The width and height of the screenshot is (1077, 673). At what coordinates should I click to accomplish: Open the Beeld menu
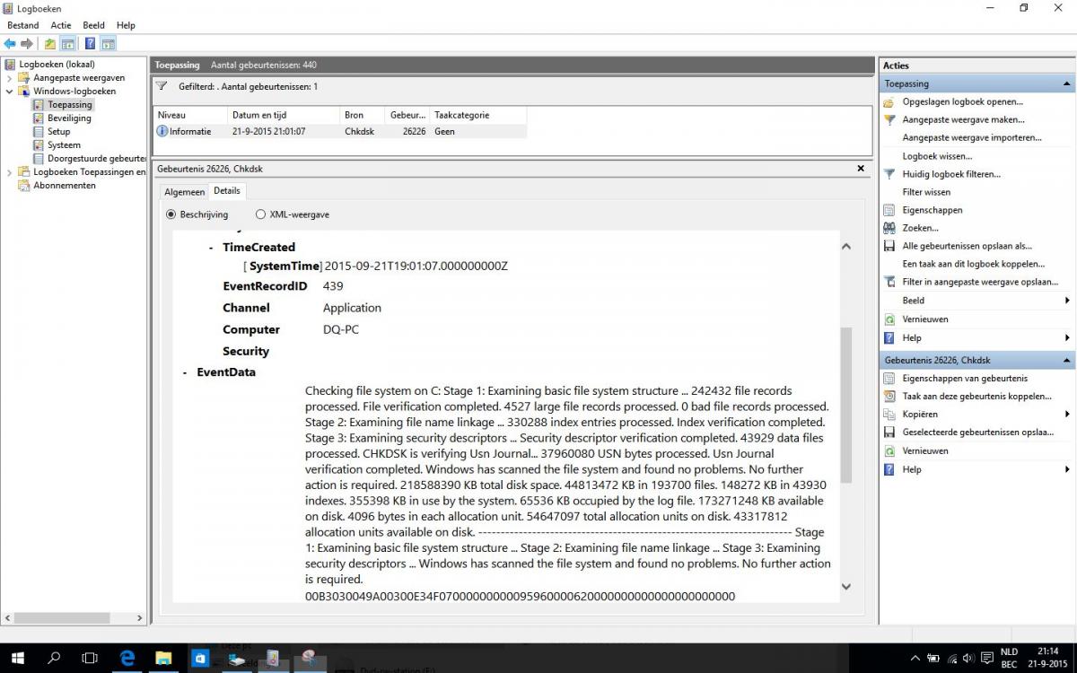(x=93, y=25)
